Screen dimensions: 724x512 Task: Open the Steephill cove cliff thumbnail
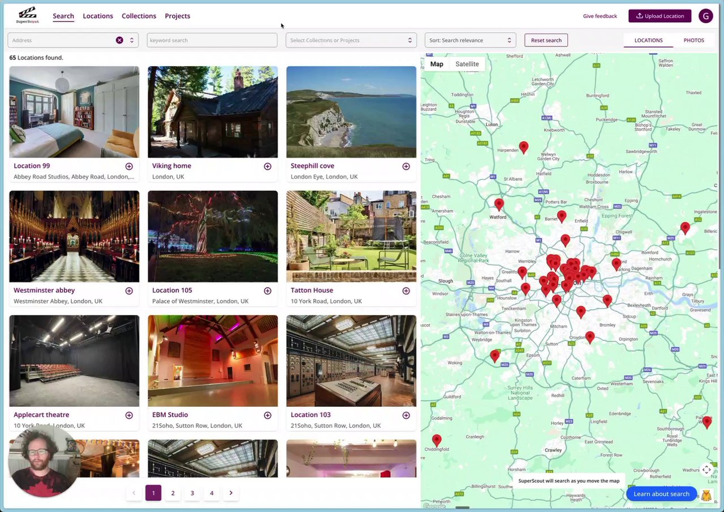[351, 112]
